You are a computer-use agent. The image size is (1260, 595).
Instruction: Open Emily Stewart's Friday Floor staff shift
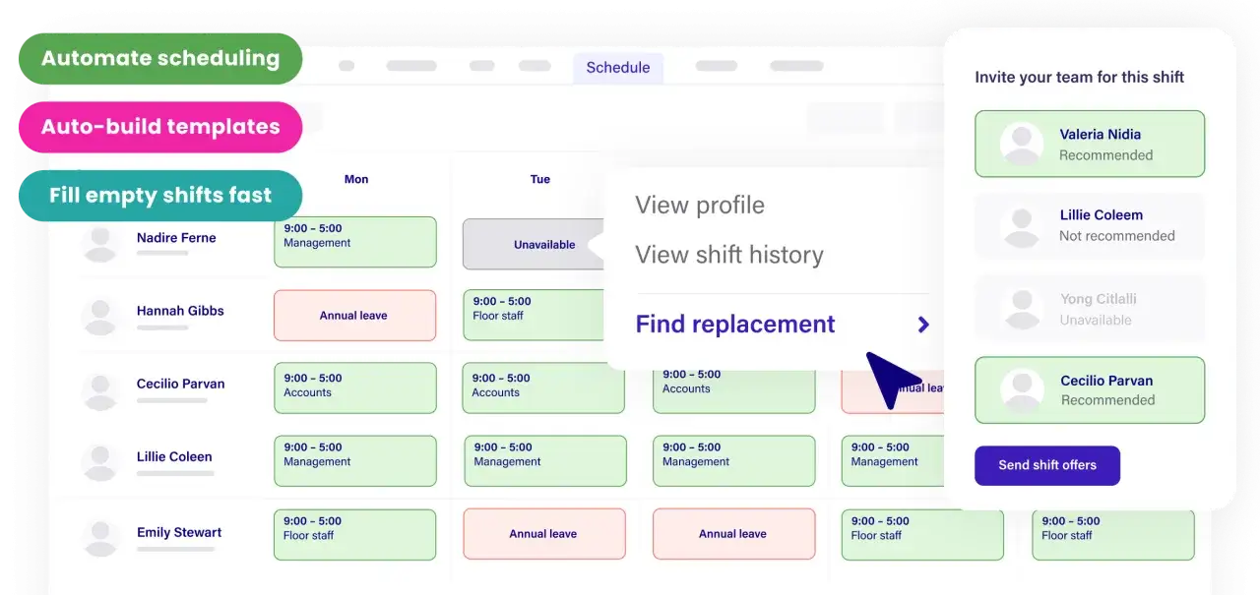pyautogui.click(x=1113, y=534)
